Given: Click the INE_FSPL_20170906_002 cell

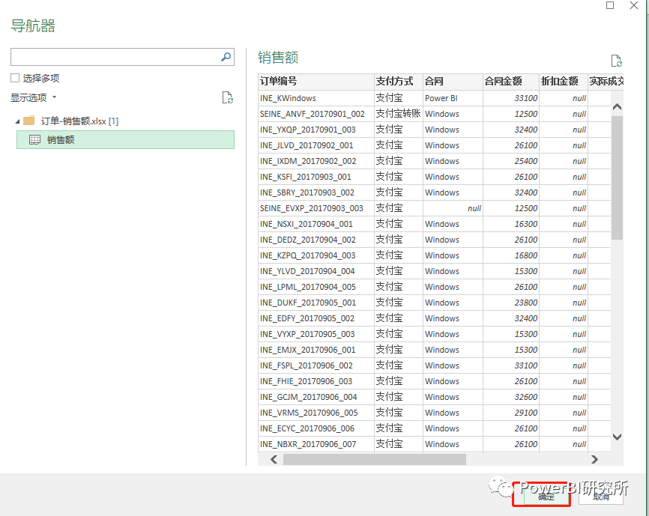Looking at the screenshot, I should click(316, 365).
